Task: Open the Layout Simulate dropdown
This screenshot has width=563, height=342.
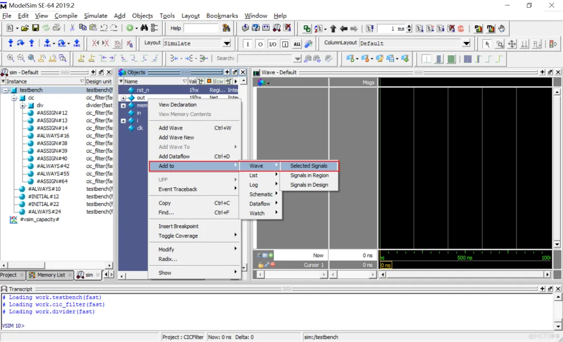Action: (x=226, y=43)
